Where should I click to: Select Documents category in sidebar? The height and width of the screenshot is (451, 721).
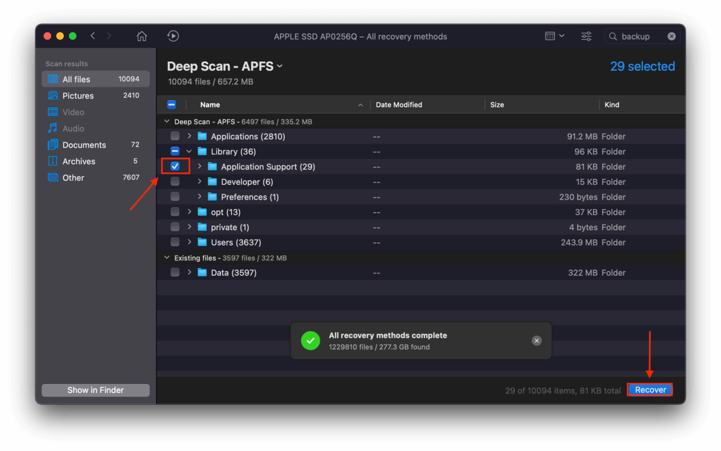point(84,145)
